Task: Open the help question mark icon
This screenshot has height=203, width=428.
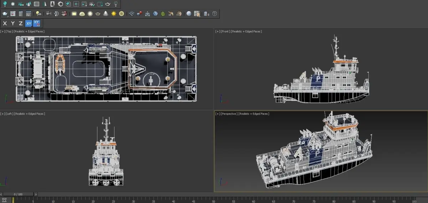Action: pos(214,14)
